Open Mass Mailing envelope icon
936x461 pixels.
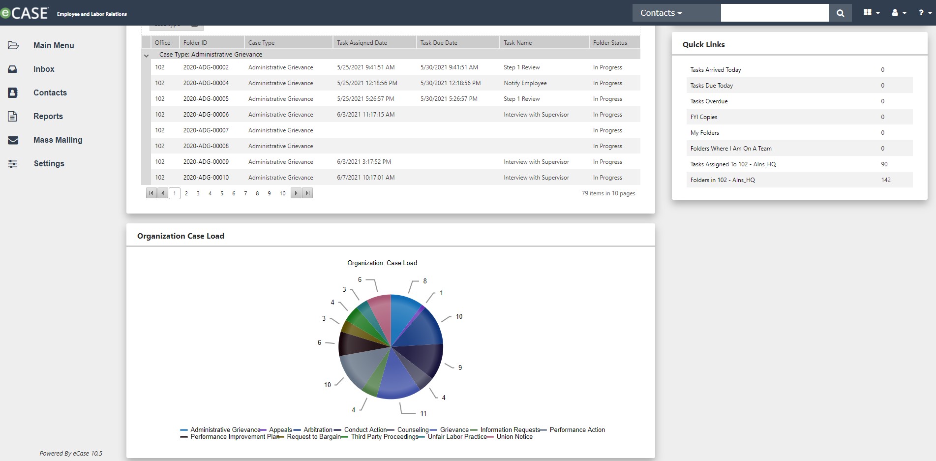click(13, 140)
